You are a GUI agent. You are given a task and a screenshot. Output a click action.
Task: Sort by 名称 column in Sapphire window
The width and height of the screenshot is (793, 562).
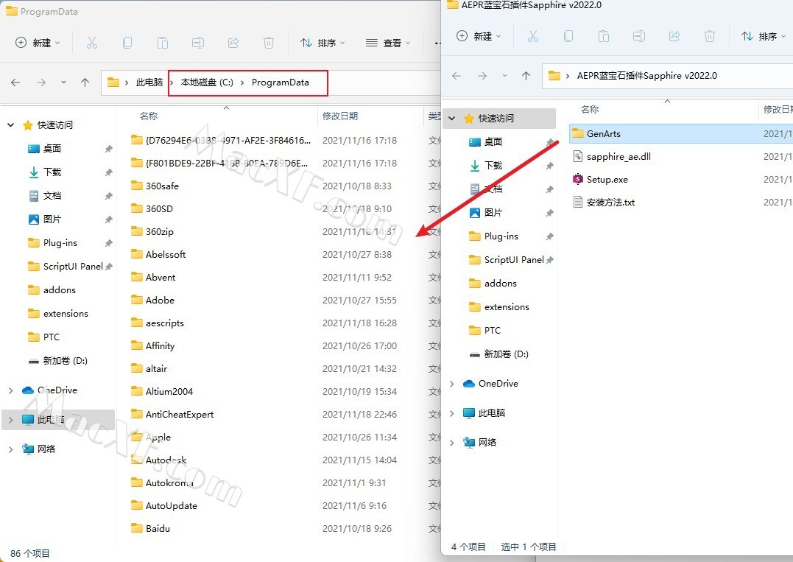tap(590, 109)
